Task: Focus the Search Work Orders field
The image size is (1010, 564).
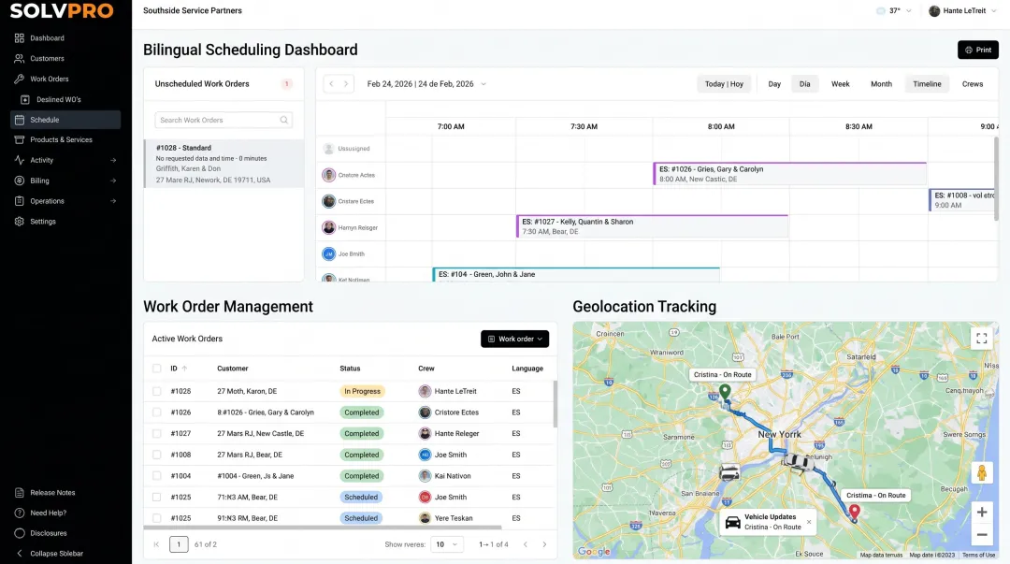Action: tap(224, 120)
